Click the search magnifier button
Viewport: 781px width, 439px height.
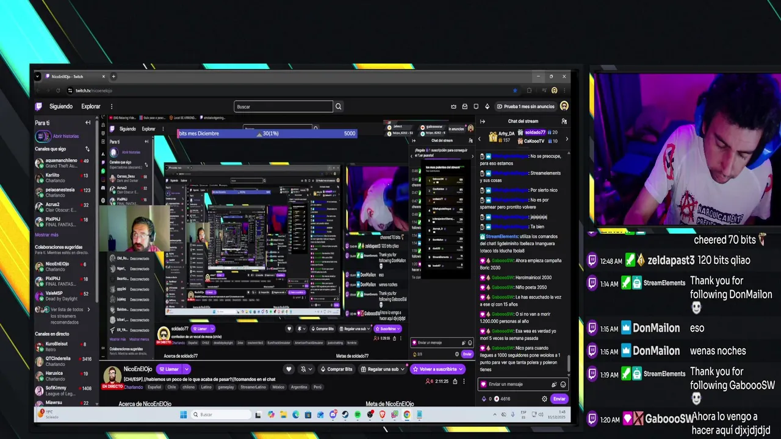tap(338, 107)
